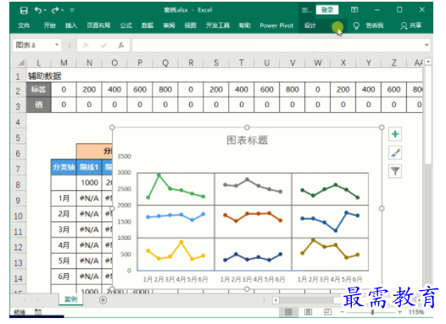Switch to Normal view icon

[288, 312]
